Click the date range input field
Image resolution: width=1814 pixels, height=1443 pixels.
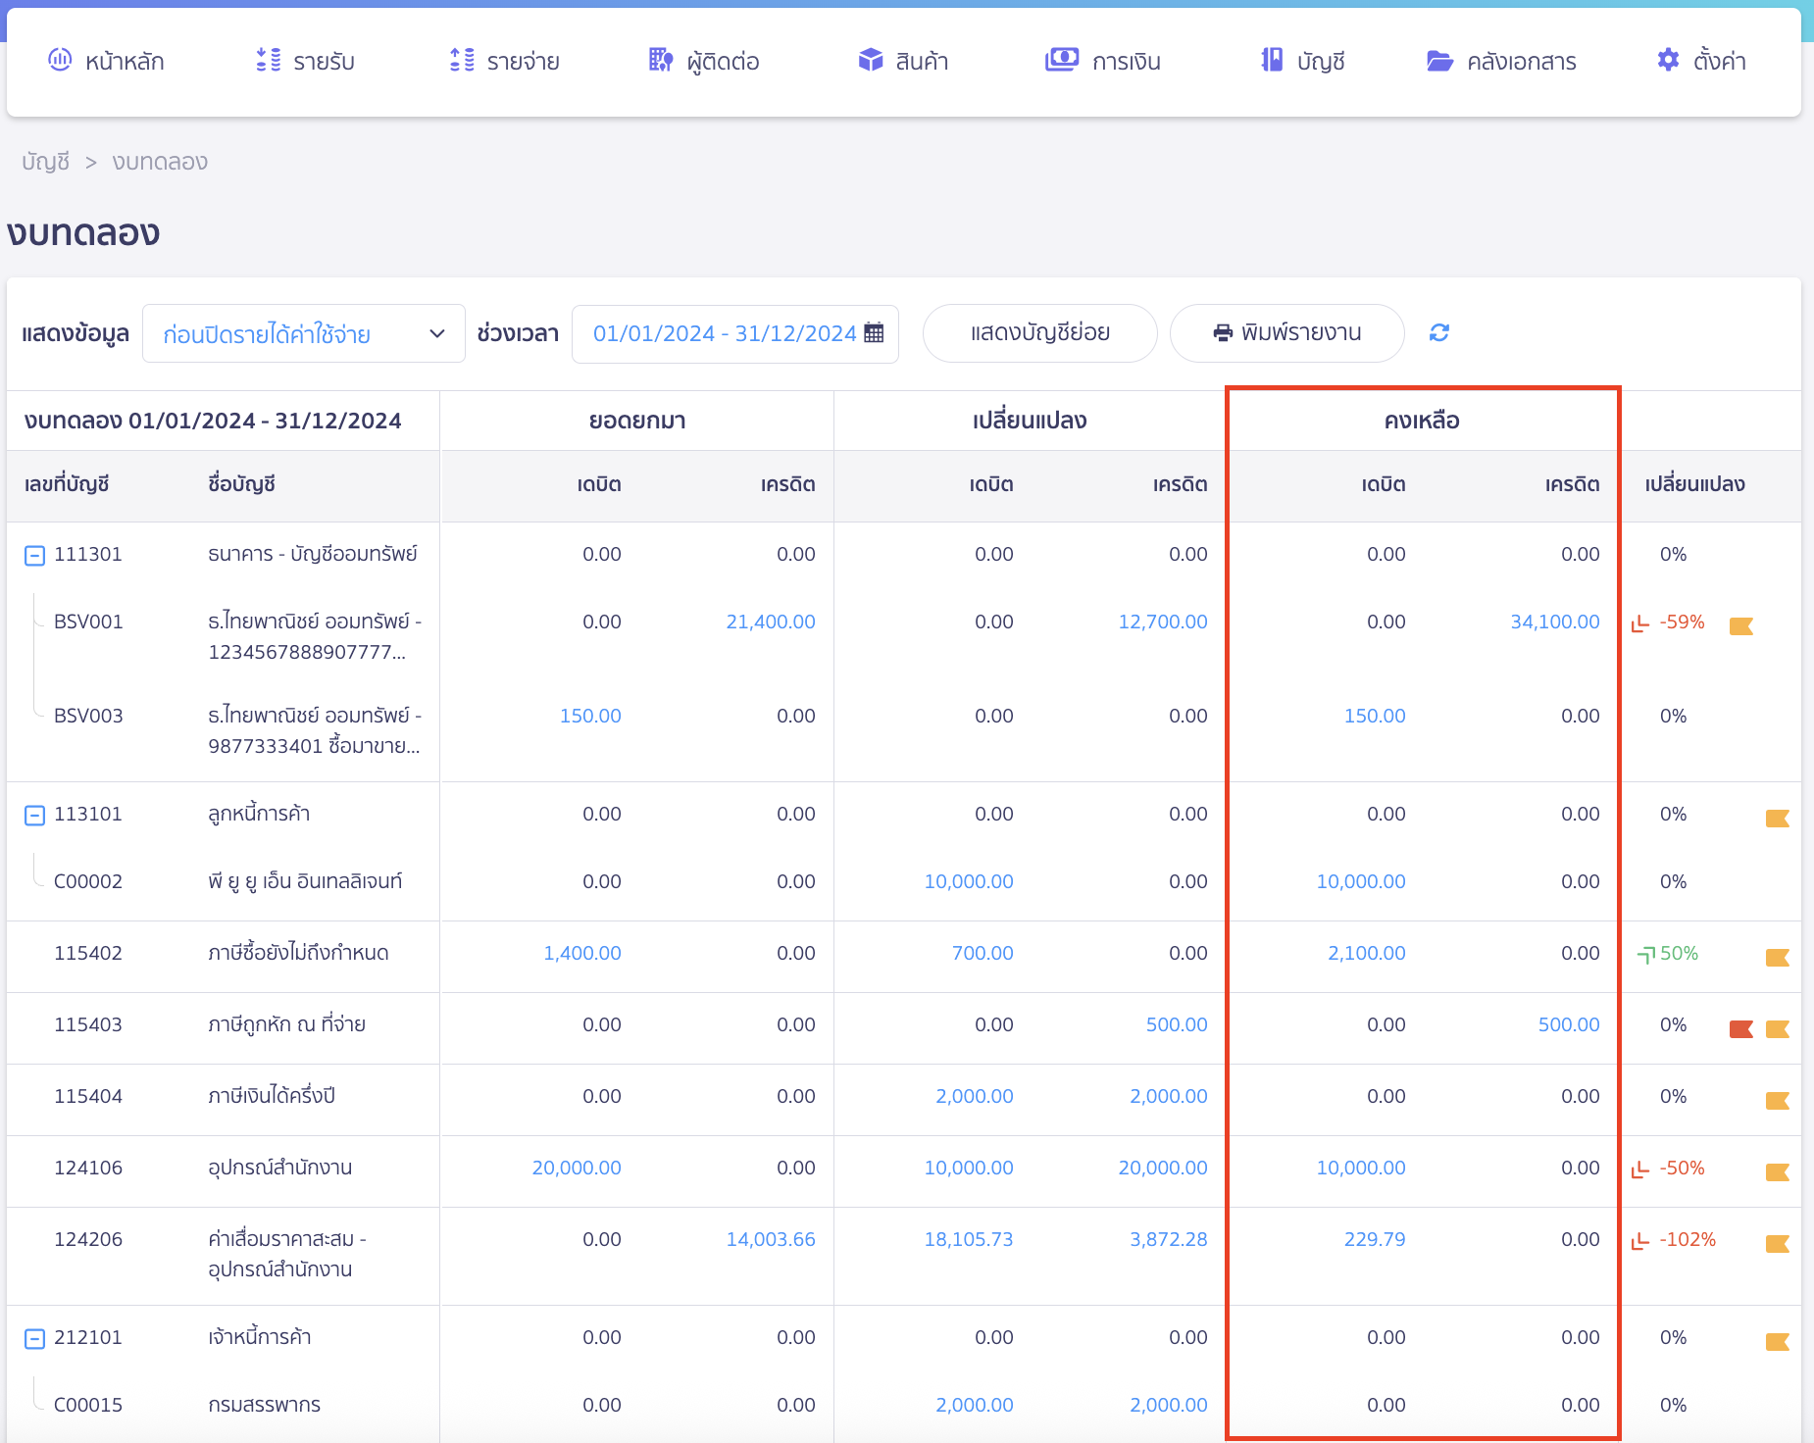pos(724,334)
